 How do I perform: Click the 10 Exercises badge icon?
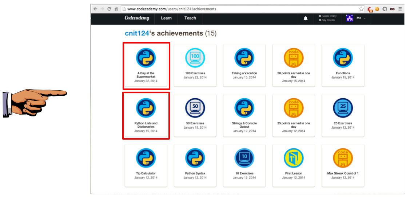(x=244, y=158)
